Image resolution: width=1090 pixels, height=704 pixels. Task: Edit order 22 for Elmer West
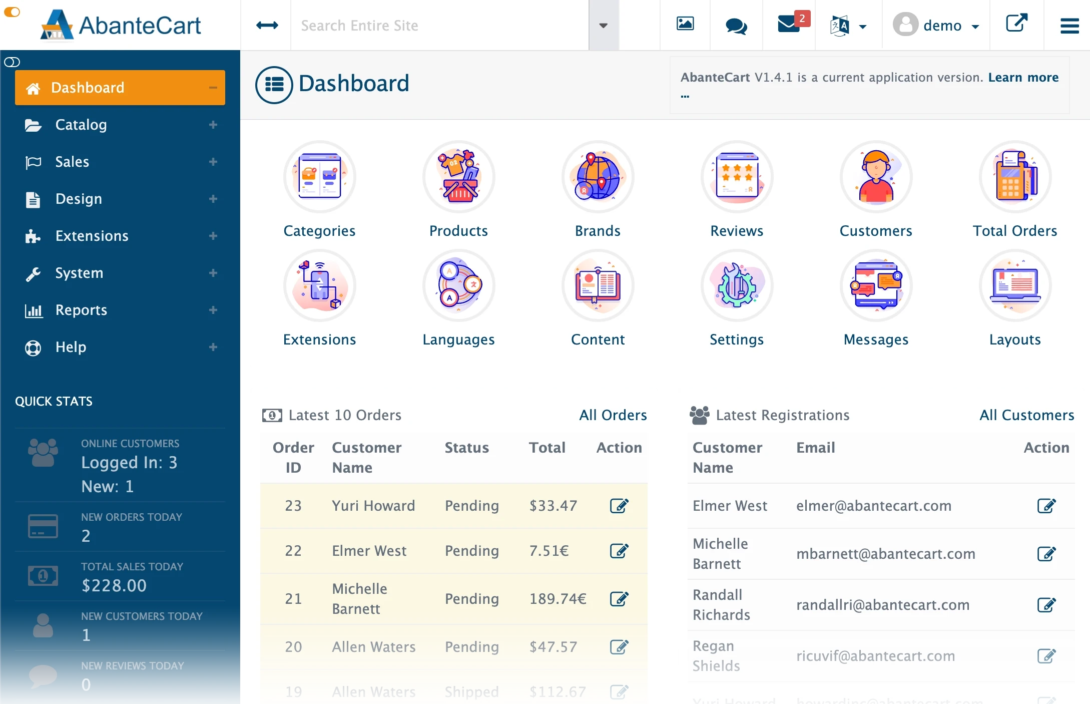[x=619, y=551]
